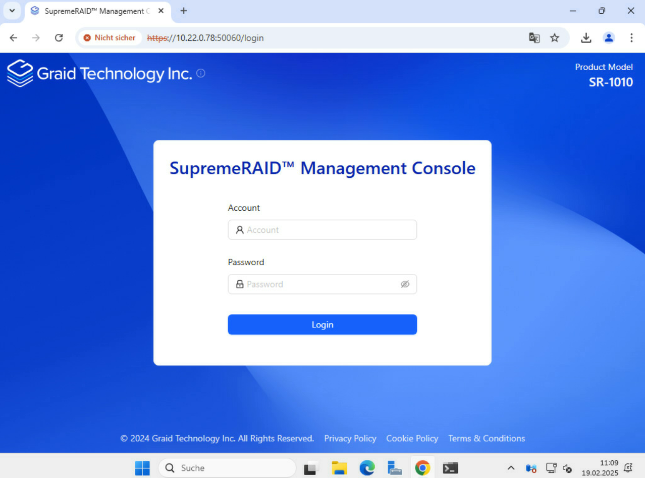
Task: Open the Chrome three-dot menu
Action: [631, 38]
